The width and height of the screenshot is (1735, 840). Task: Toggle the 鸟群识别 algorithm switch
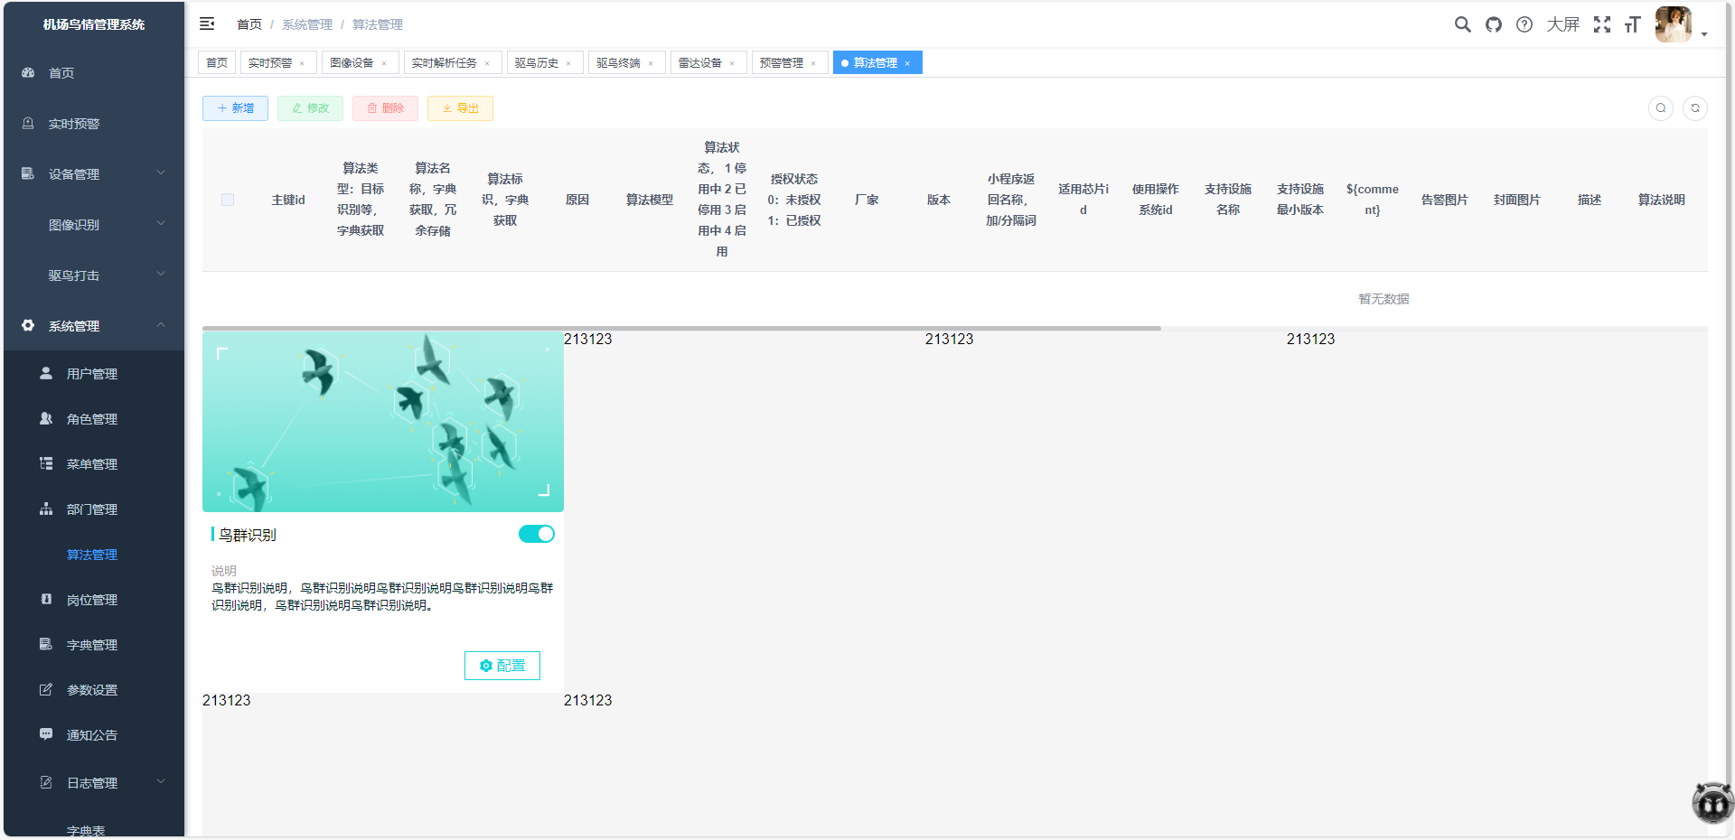click(537, 534)
